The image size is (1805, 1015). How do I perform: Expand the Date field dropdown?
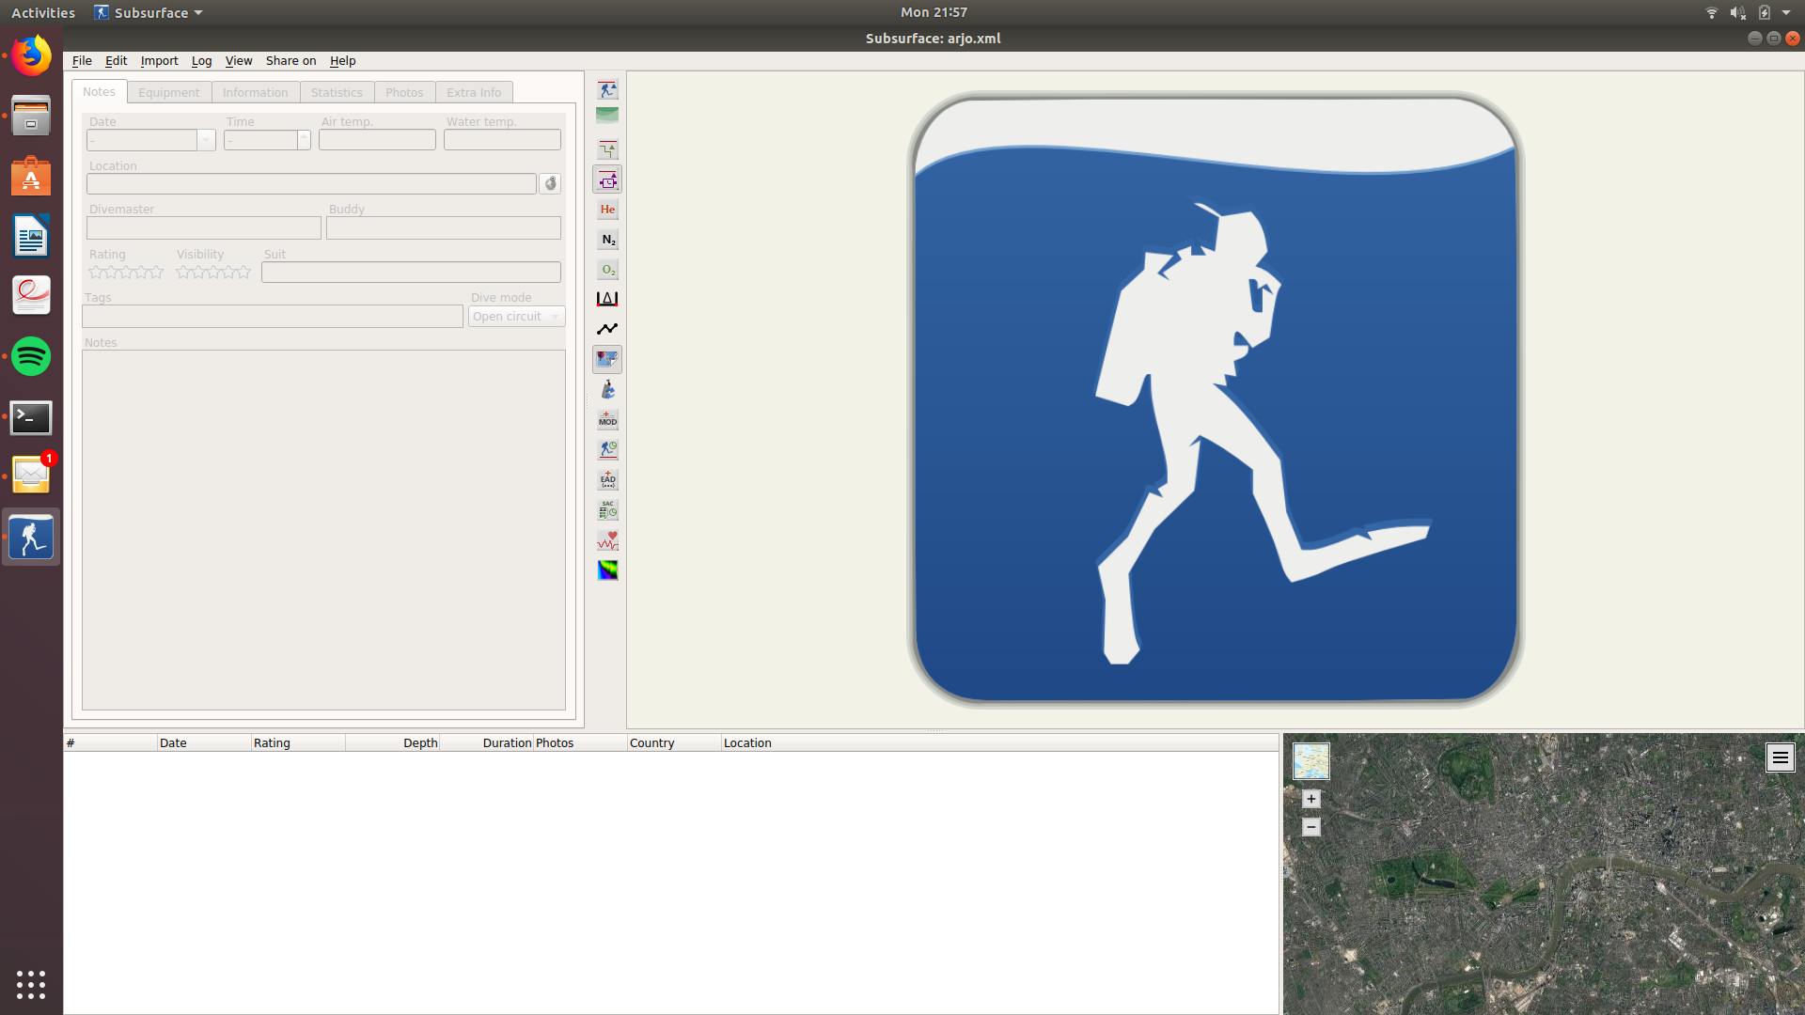coord(207,140)
